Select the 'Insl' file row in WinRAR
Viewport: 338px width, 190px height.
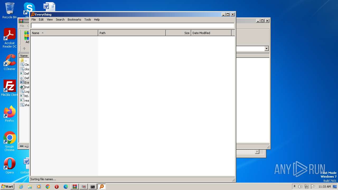(x=25, y=87)
